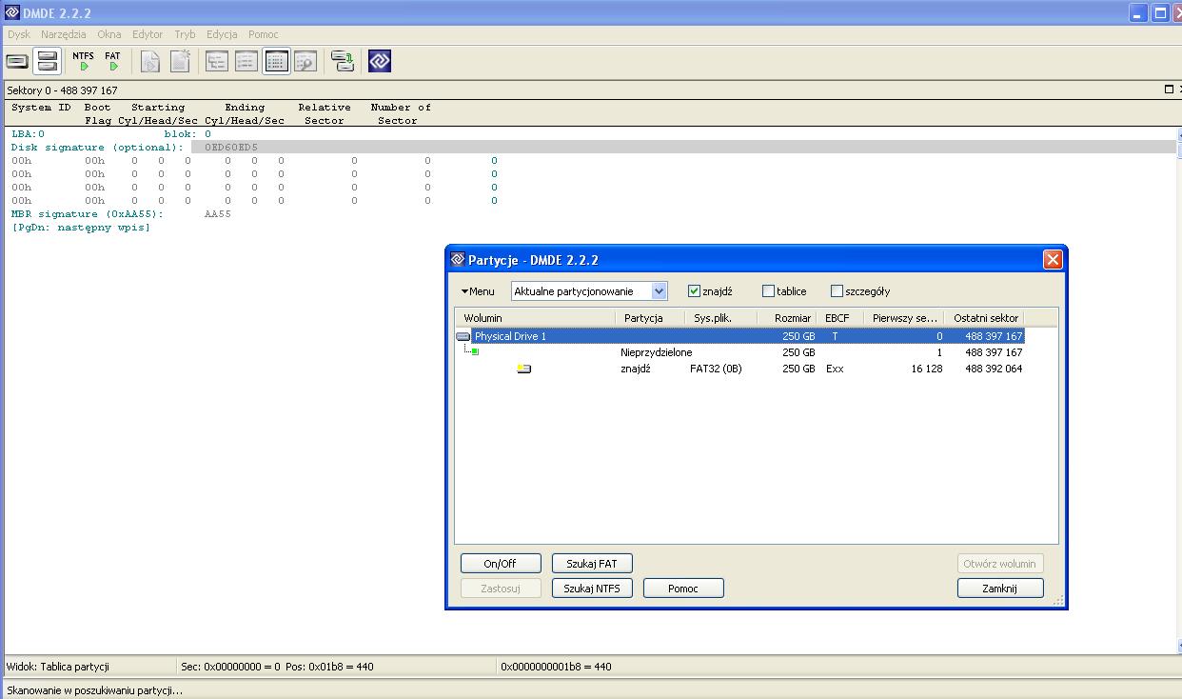This screenshot has height=699, width=1182.
Task: Click the Physical Drive 1 disk icon
Action: point(463,336)
